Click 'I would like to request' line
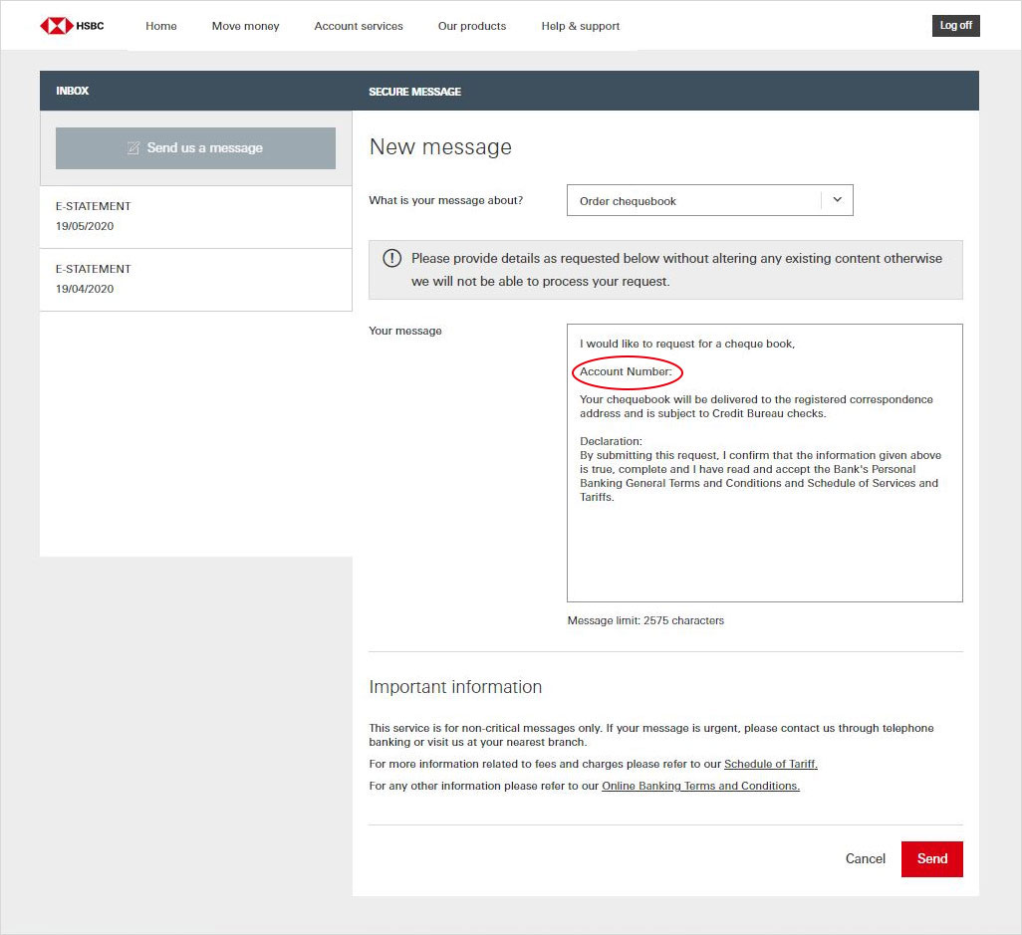 pos(687,344)
